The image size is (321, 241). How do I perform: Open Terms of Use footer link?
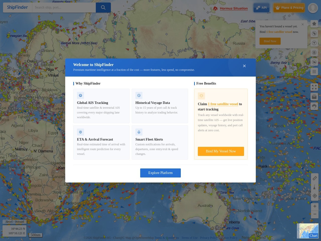[x=190, y=238]
